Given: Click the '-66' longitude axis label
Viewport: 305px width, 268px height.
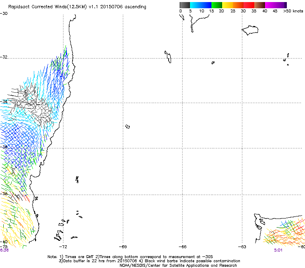Looking at the screenshot, I should pyautogui.click(x=183, y=247).
